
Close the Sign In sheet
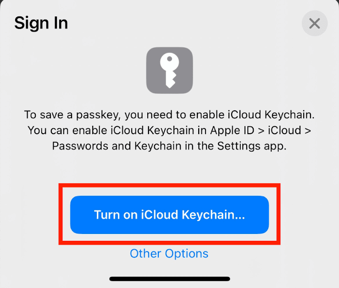(x=314, y=23)
